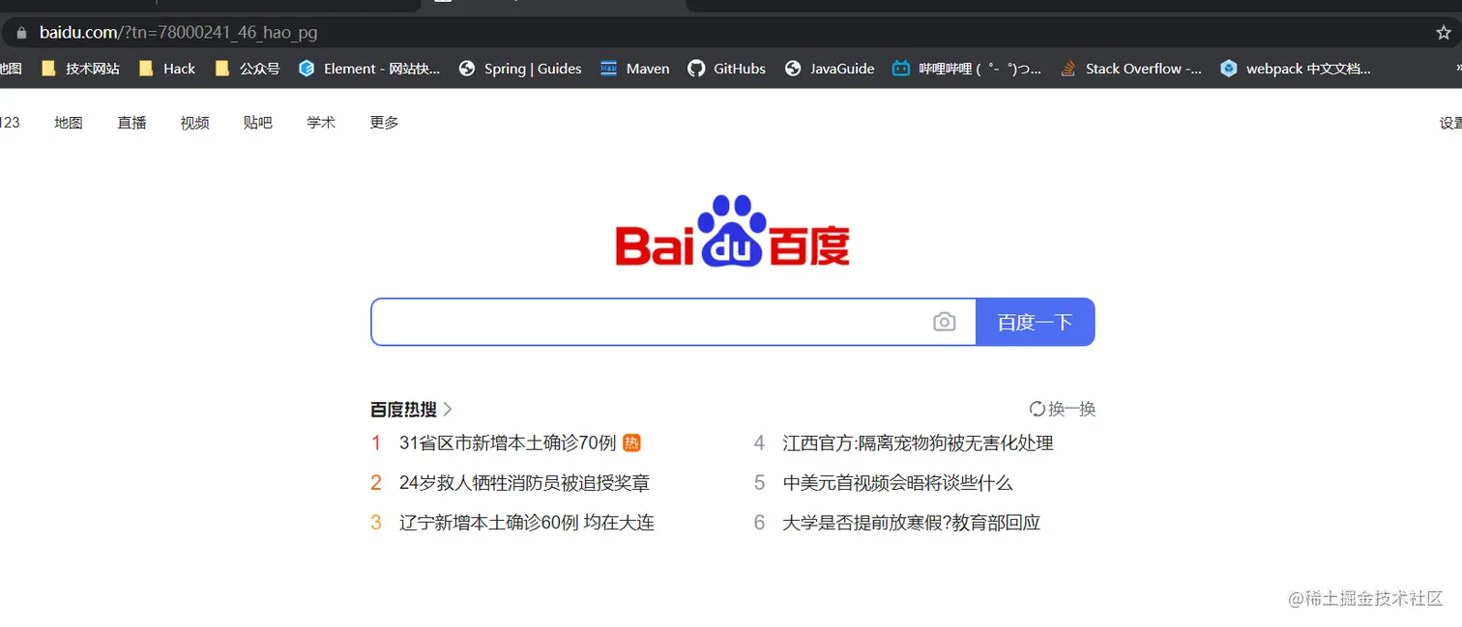Refresh hot searches with 换一换
The image size is (1462, 627).
tap(1063, 409)
